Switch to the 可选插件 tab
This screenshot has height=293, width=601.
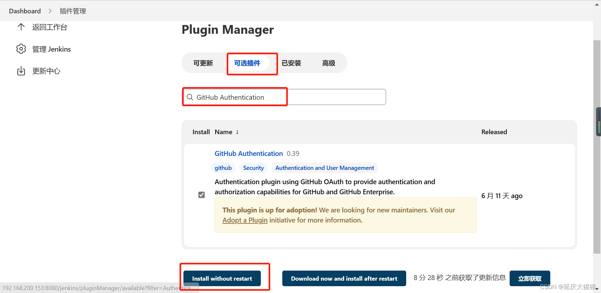(247, 63)
